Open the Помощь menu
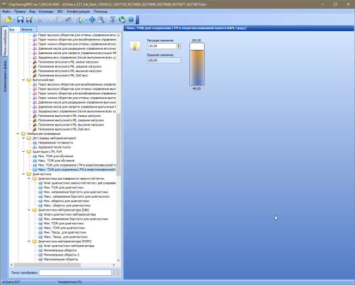 pos(100,11)
